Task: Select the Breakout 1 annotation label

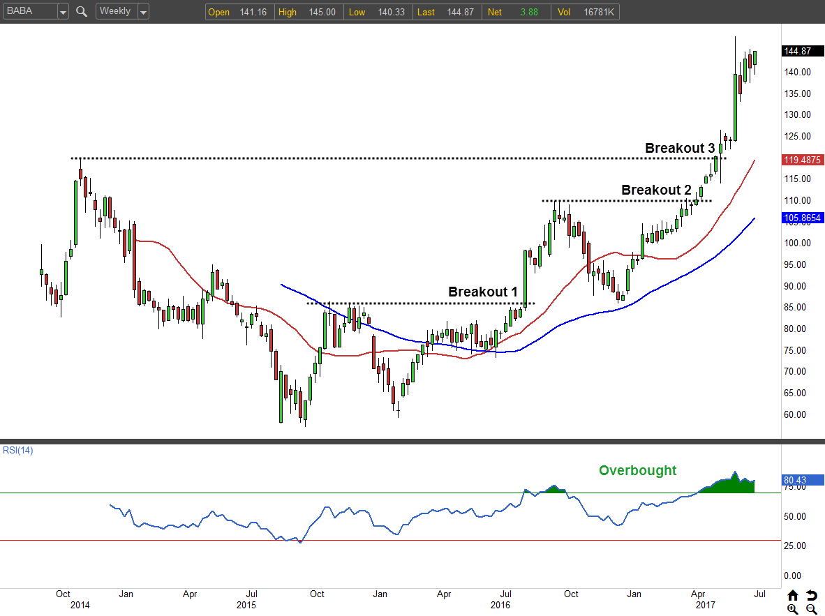Action: pyautogui.click(x=483, y=292)
